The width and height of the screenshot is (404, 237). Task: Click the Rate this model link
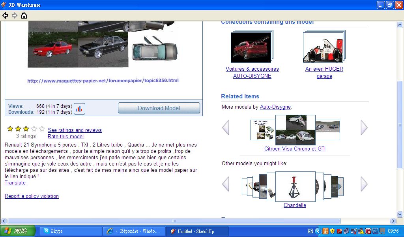(x=66, y=136)
